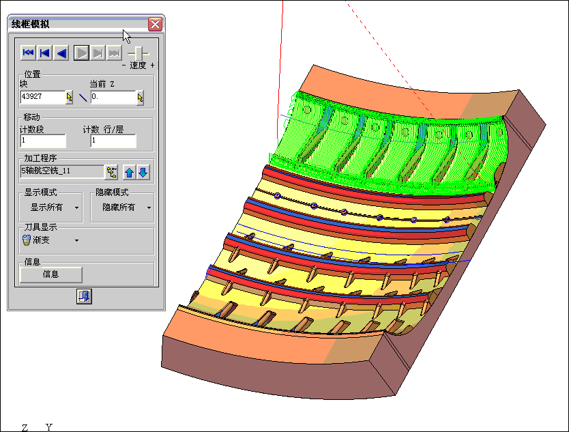
Task: Click the diagonal line icon between position fields
Action: pos(83,98)
